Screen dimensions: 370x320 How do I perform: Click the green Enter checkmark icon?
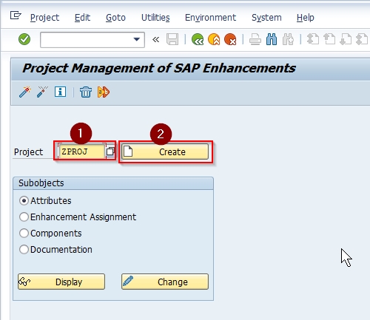[x=24, y=39]
